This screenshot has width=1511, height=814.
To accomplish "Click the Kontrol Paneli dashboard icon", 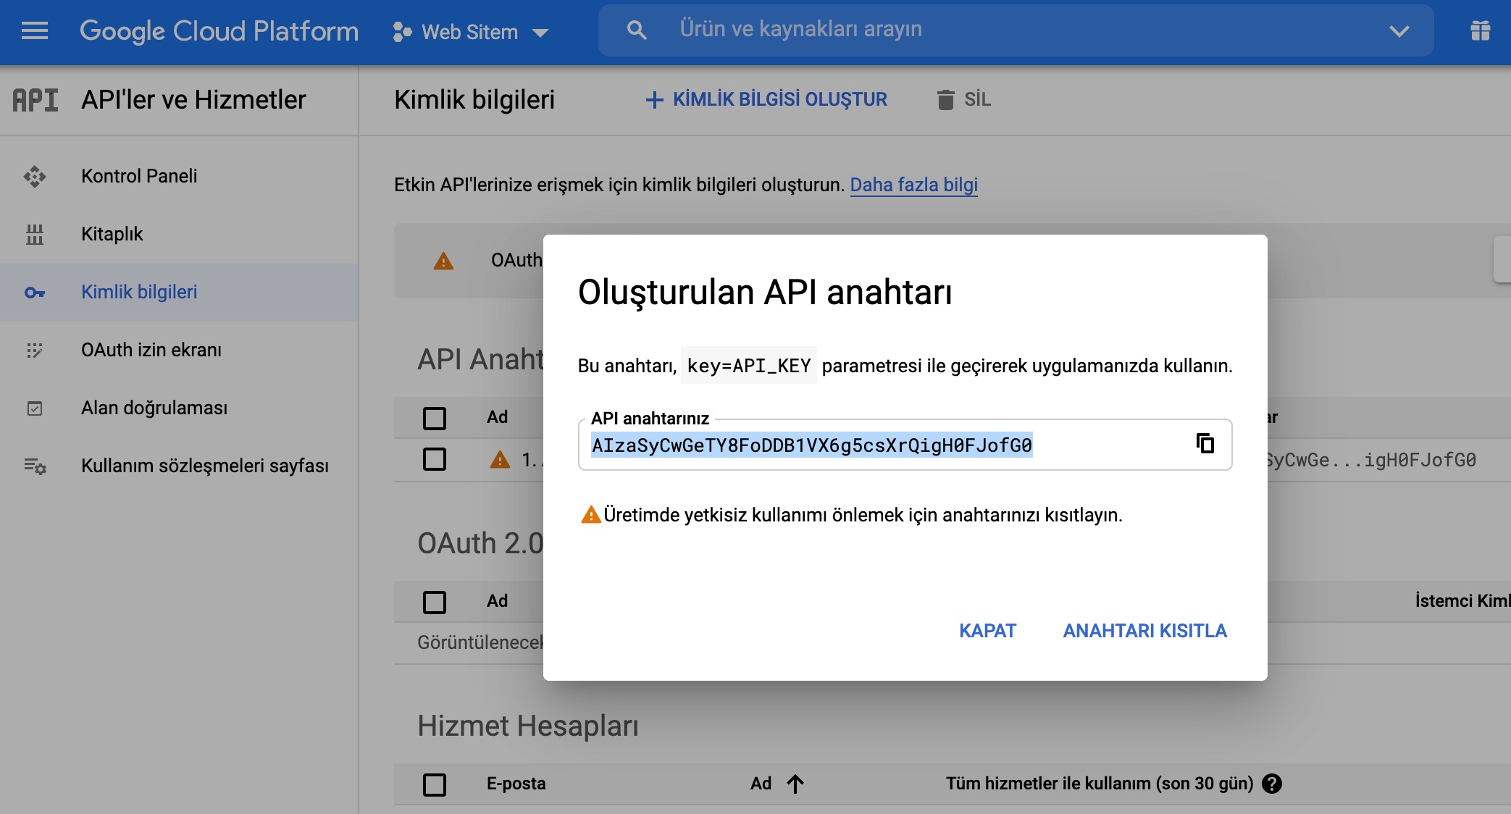I will point(35,176).
